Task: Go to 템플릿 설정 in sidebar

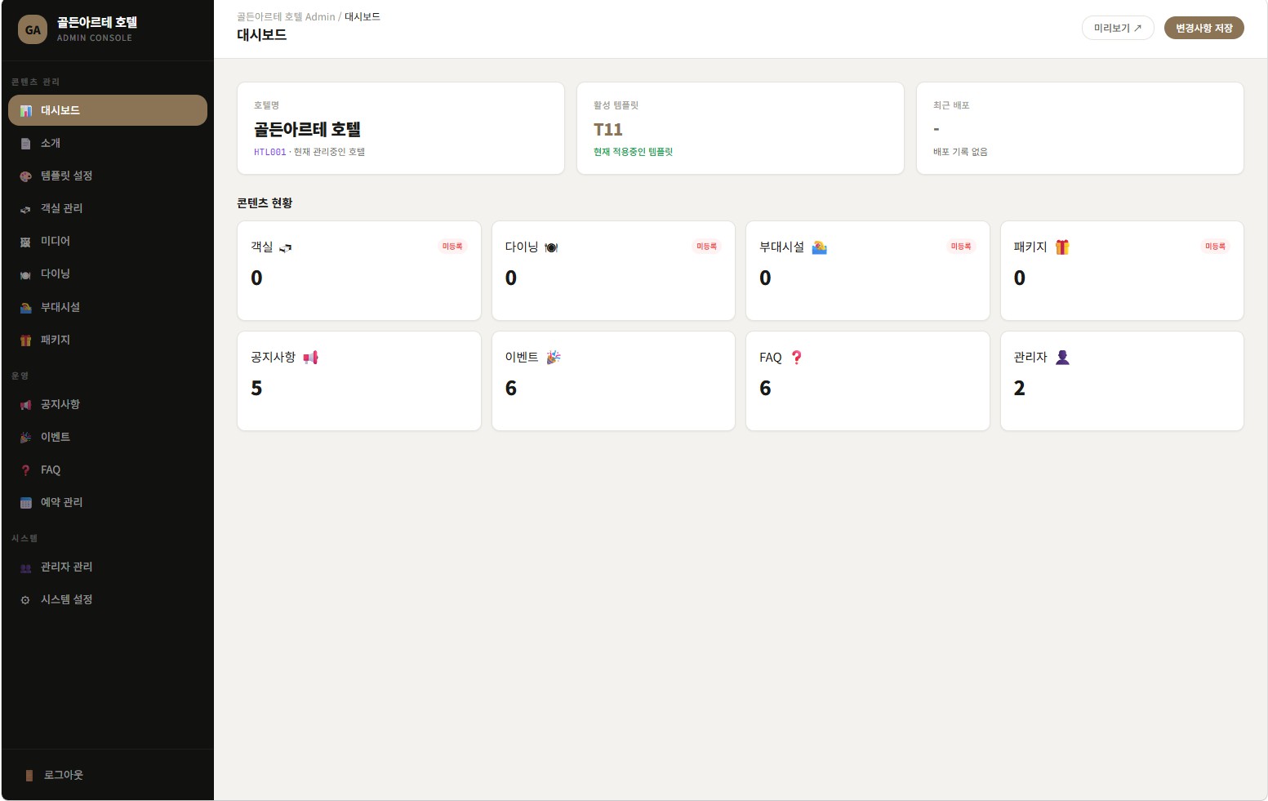Action: click(108, 176)
